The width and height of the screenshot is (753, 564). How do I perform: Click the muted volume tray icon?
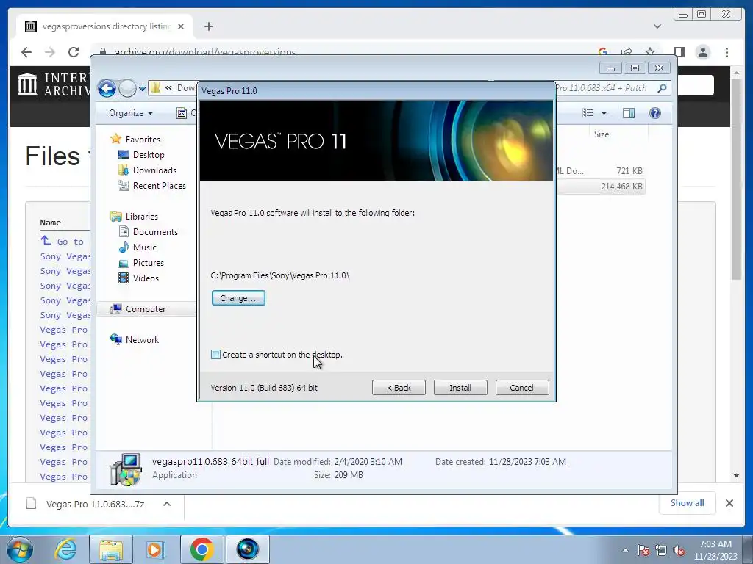click(x=679, y=550)
